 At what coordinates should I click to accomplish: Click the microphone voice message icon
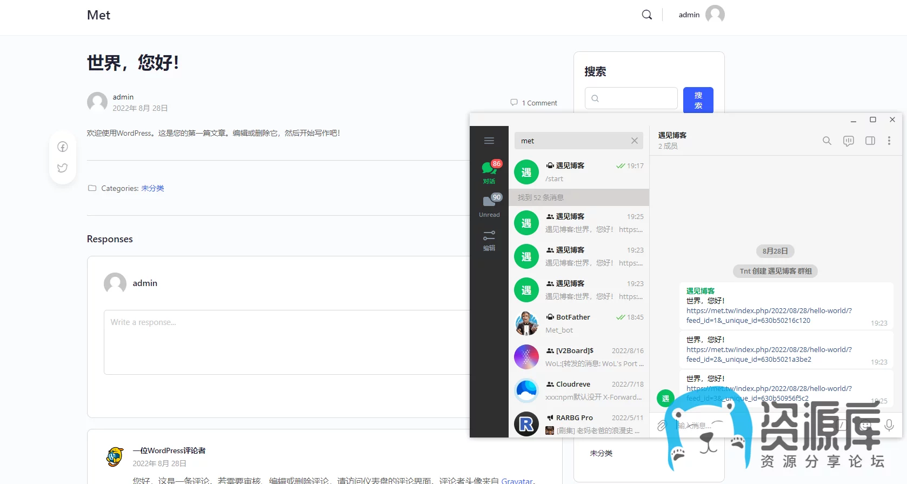[x=889, y=426]
